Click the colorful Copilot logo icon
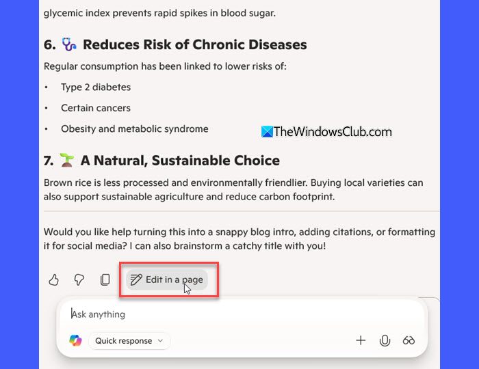This screenshot has width=479, height=369. (75, 340)
